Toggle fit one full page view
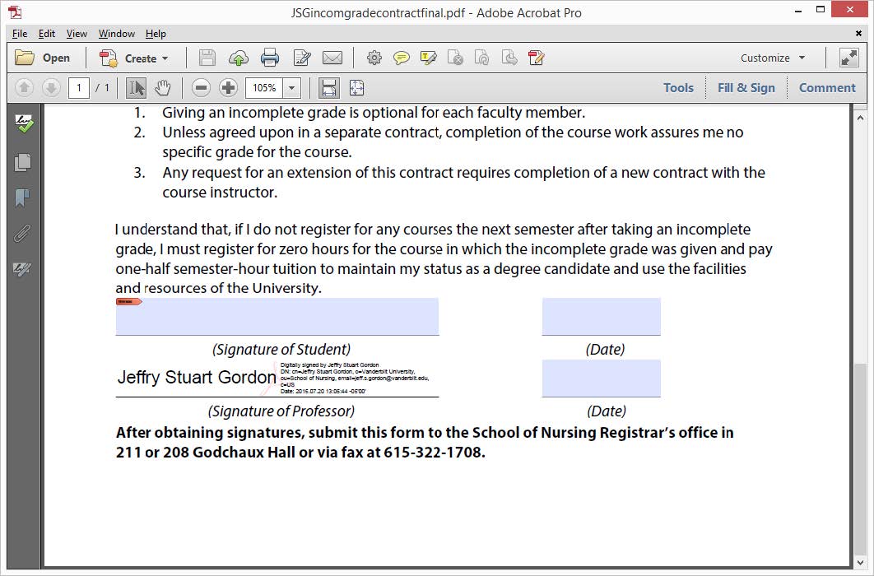 click(x=356, y=87)
